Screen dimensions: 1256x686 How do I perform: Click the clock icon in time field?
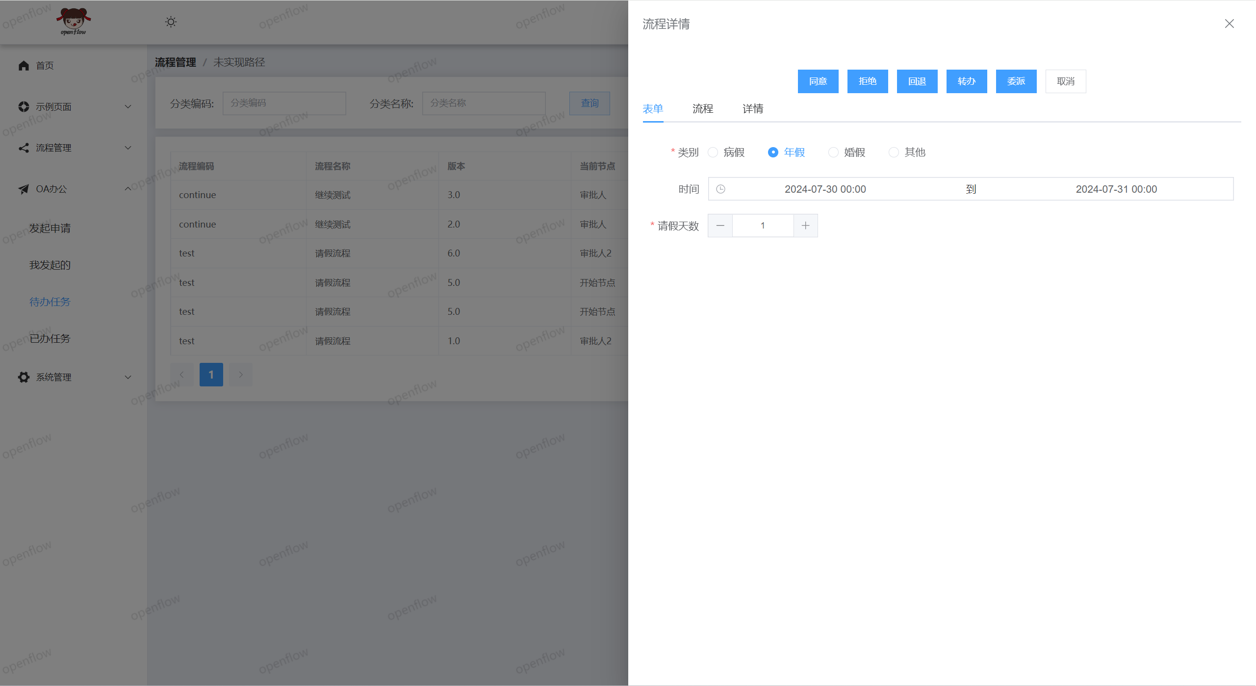(720, 189)
